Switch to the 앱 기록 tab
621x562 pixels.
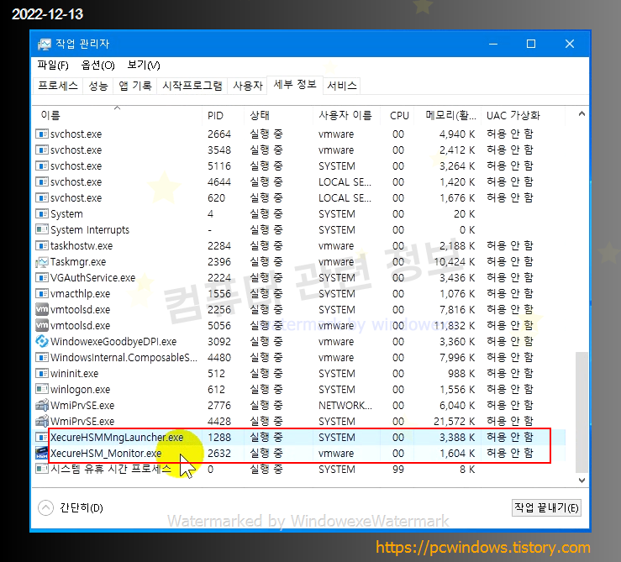[135, 86]
